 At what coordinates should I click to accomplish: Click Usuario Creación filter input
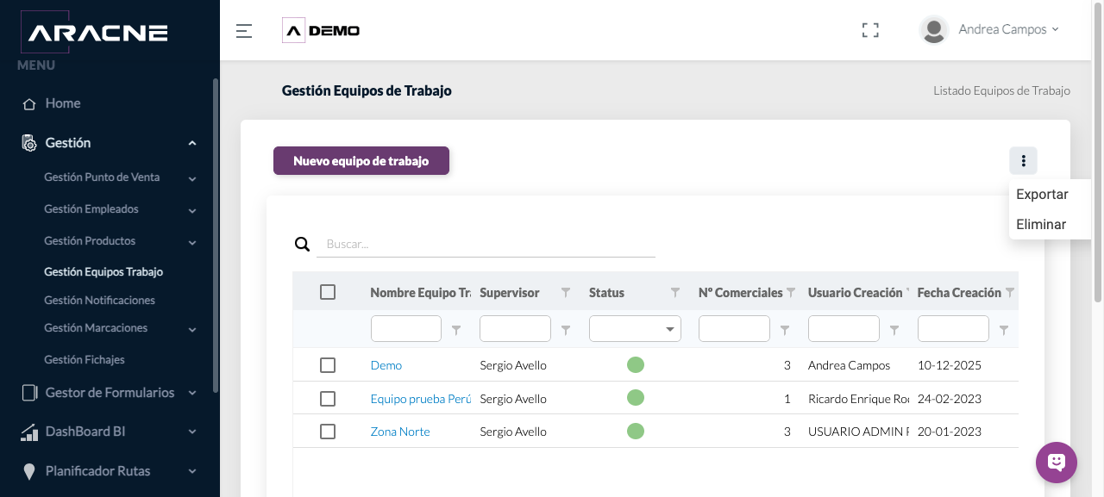pyautogui.click(x=844, y=329)
